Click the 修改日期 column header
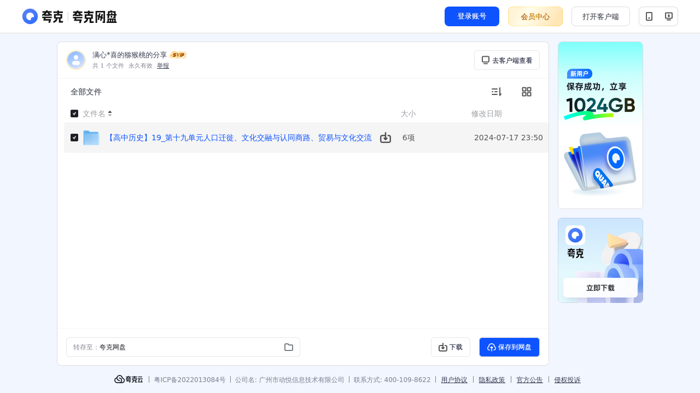Image resolution: width=700 pixels, height=393 pixels. point(487,114)
